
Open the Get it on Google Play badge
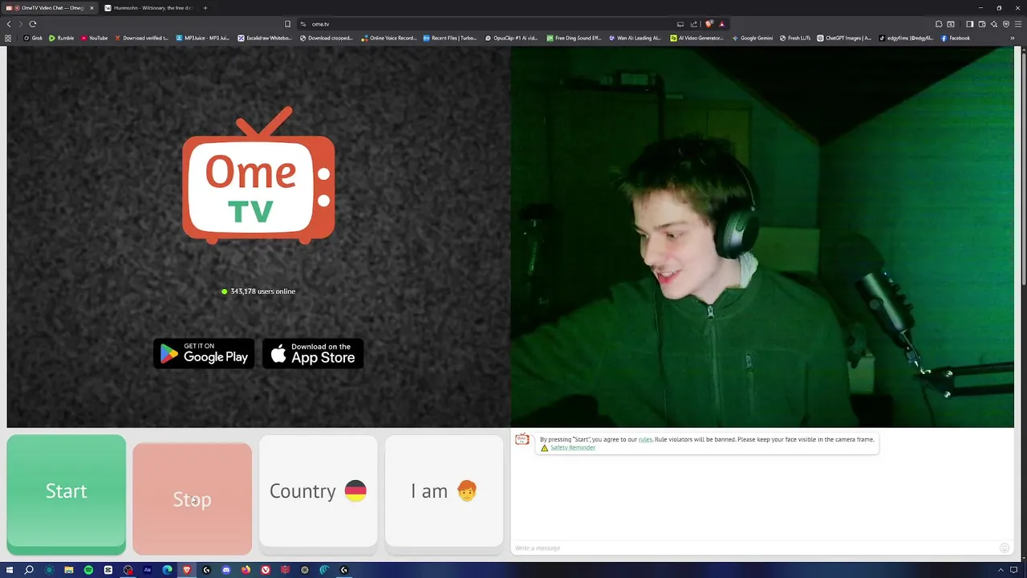pos(204,353)
